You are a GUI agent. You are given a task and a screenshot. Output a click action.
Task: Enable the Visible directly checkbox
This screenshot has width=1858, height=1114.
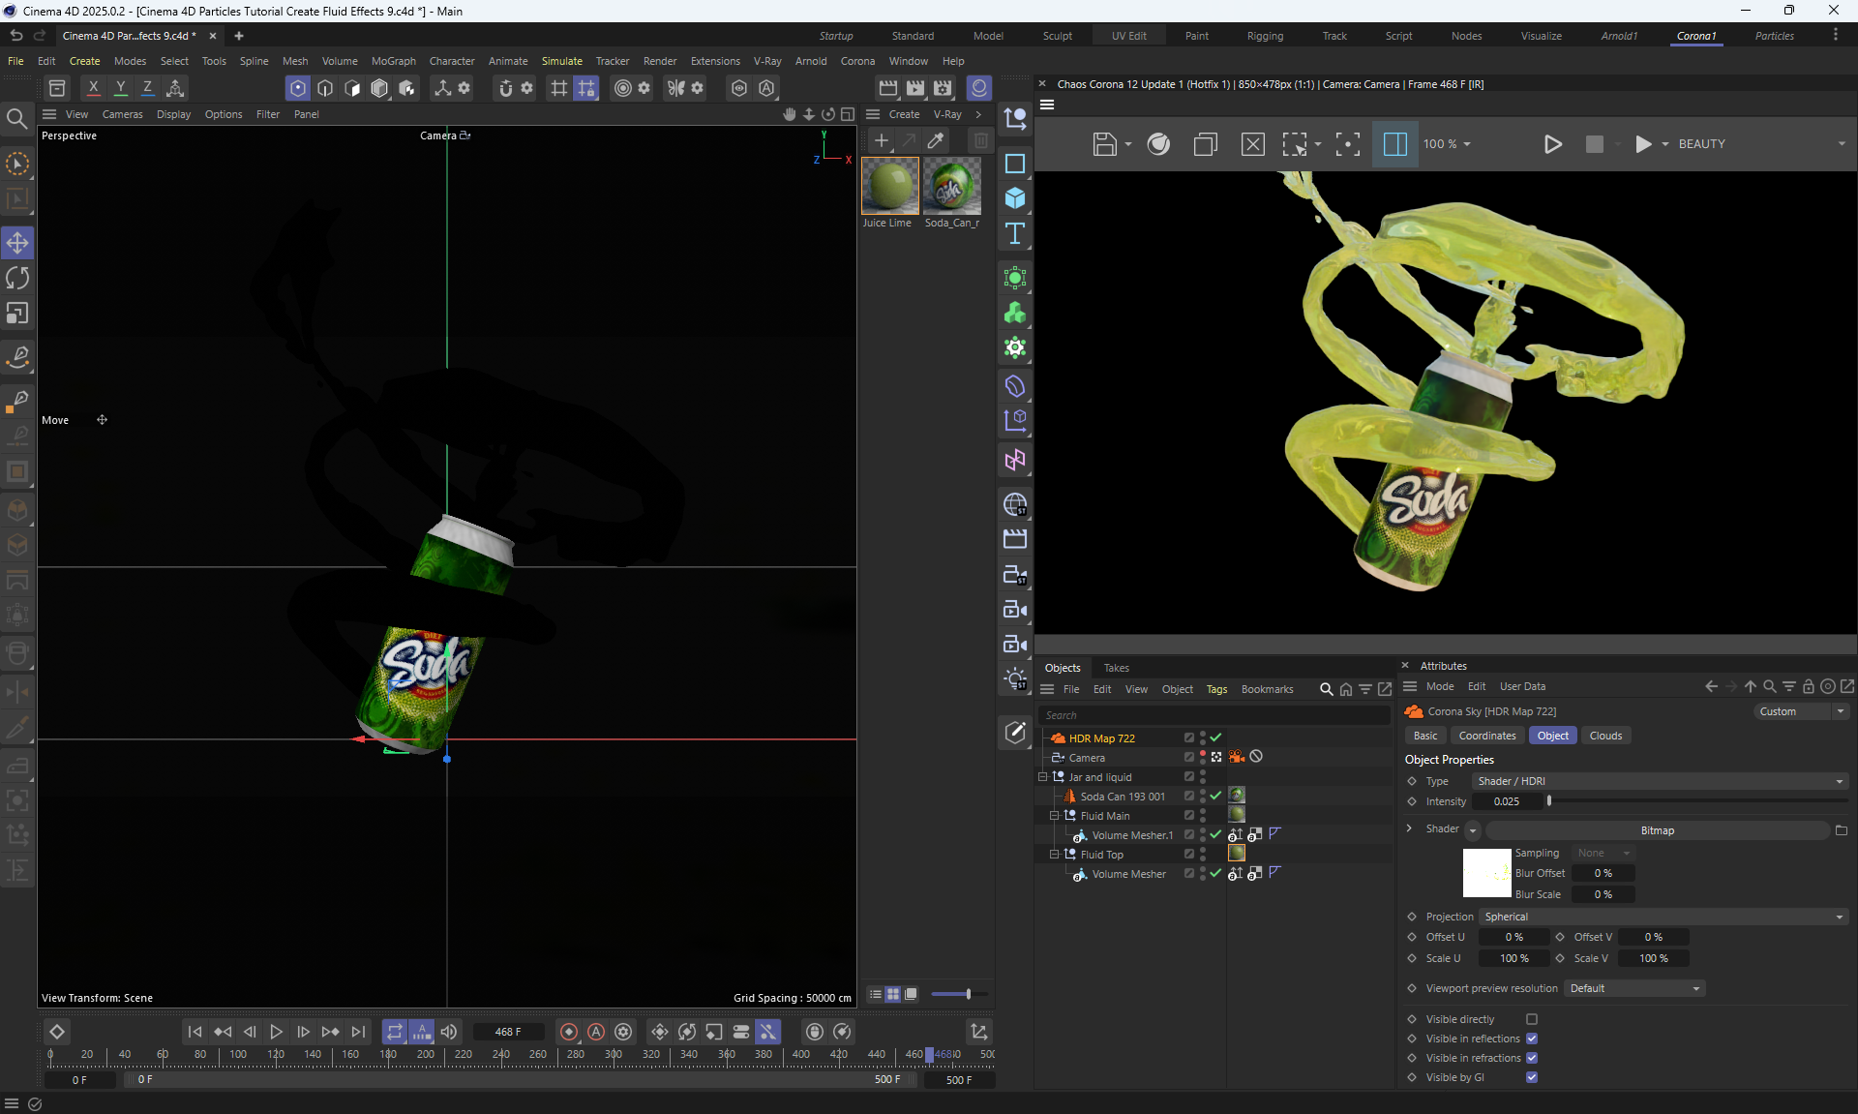tap(1532, 1019)
